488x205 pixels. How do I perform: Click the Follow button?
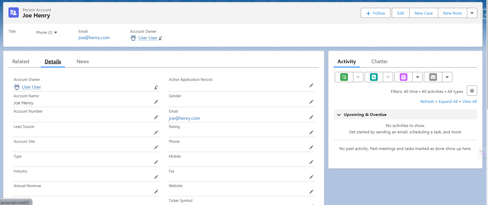coord(375,13)
